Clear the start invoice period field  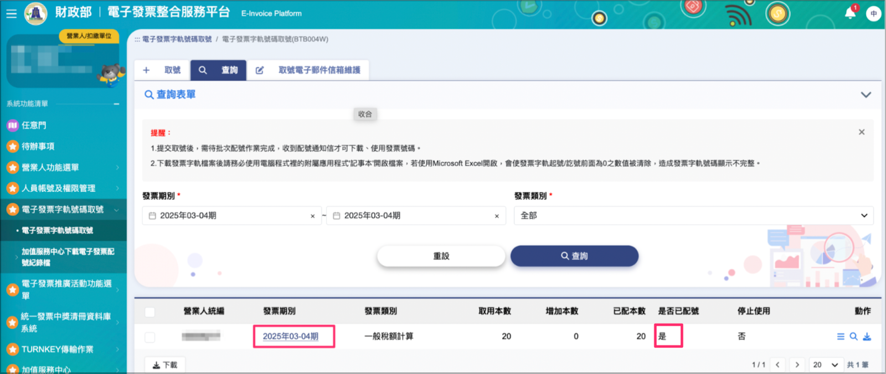[313, 216]
